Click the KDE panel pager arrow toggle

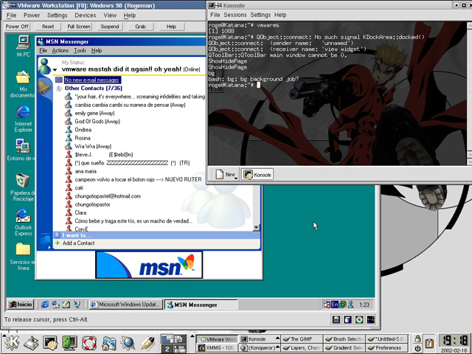192,336
